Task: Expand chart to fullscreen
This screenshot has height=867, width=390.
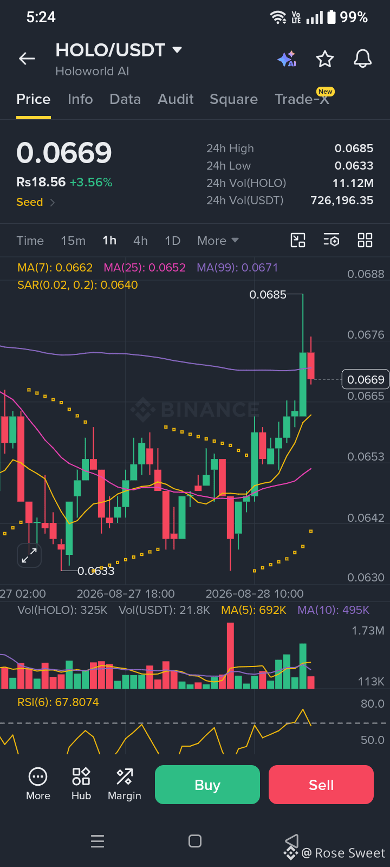Action: [x=29, y=555]
